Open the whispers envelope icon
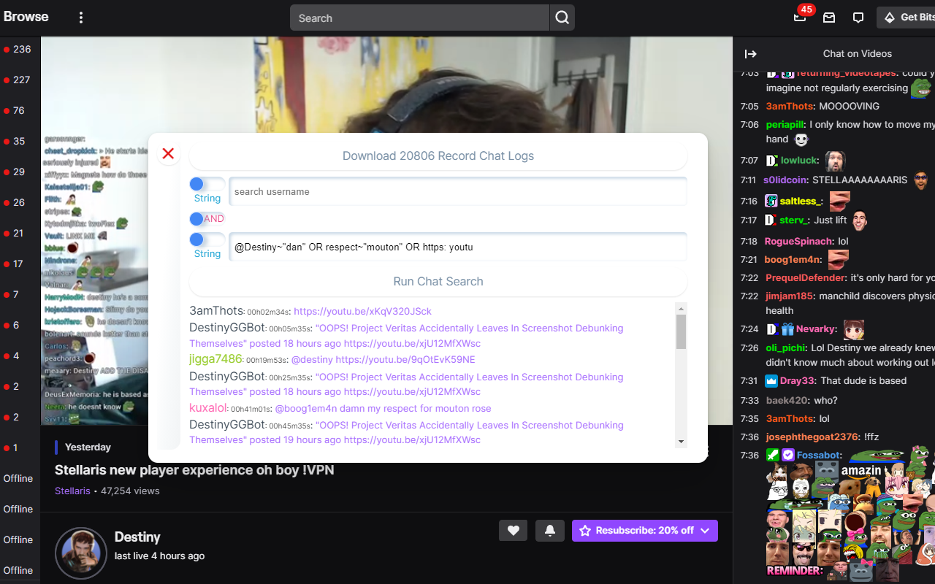This screenshot has width=935, height=584. 829,18
